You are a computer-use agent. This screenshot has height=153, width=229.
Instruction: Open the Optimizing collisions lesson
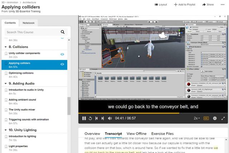point(21,73)
